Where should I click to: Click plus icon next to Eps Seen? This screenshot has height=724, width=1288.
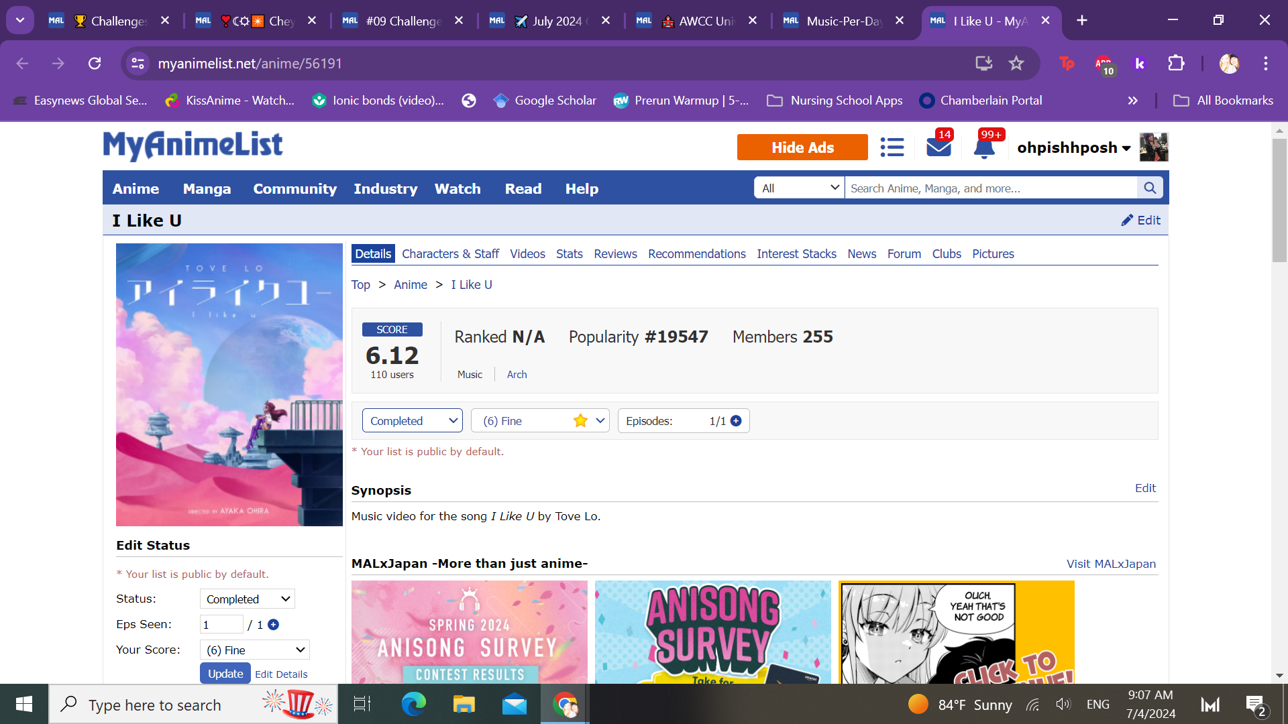(273, 625)
